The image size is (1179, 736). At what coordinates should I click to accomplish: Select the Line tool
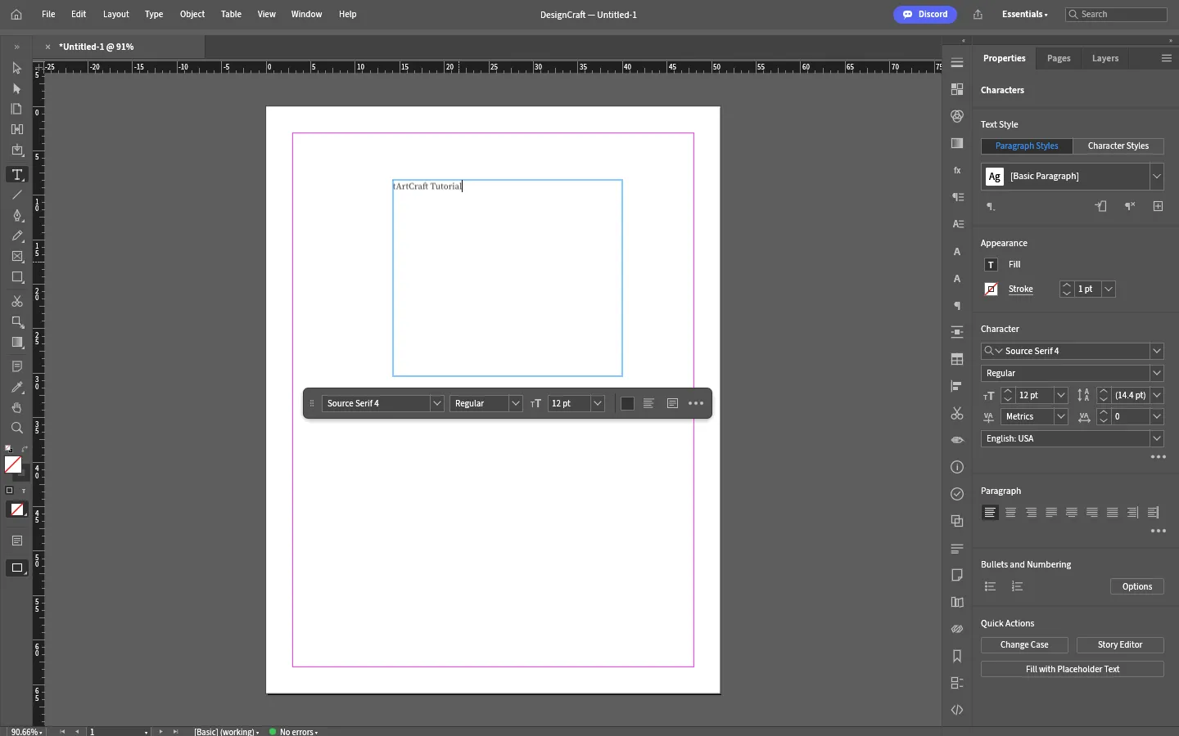17,195
